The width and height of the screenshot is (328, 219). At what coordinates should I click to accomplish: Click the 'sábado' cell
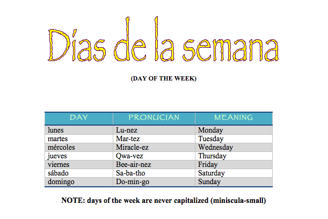(x=59, y=173)
